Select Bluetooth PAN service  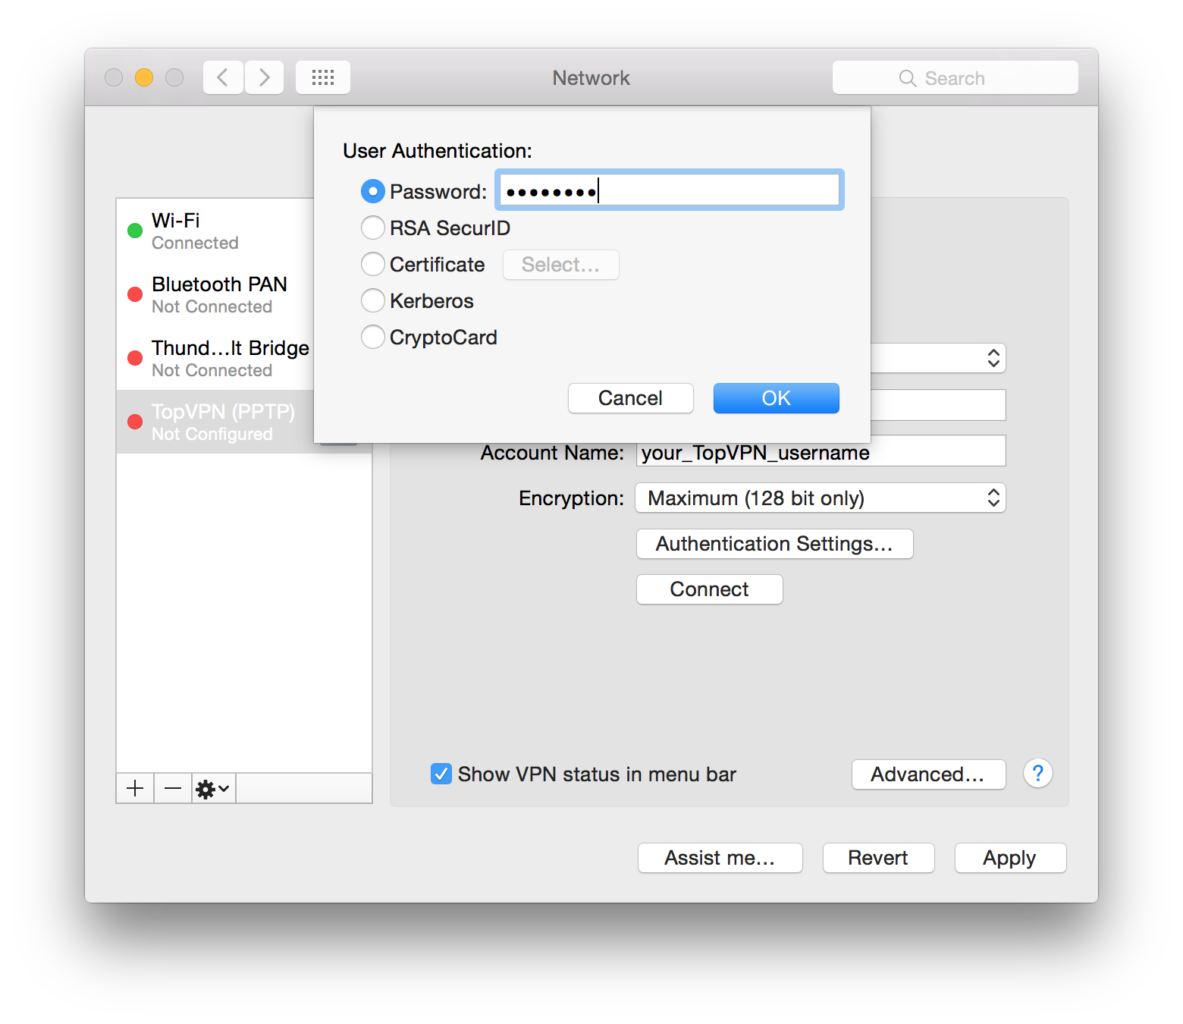pyautogui.click(x=215, y=294)
